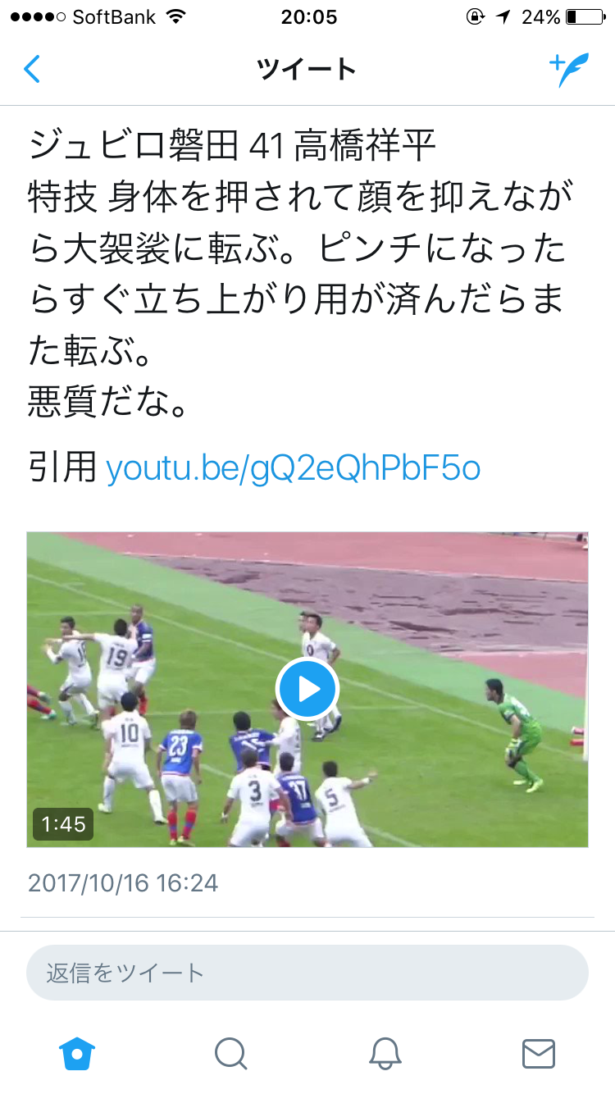Screen dimensions: 615x1094
Task: Open the youtu.be/gQ2eQhPbF5o link
Action: pos(293,469)
